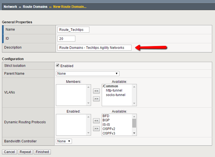This screenshot has width=215, height=157.
Task: Click the Repeat button
Action: click(x=25, y=152)
